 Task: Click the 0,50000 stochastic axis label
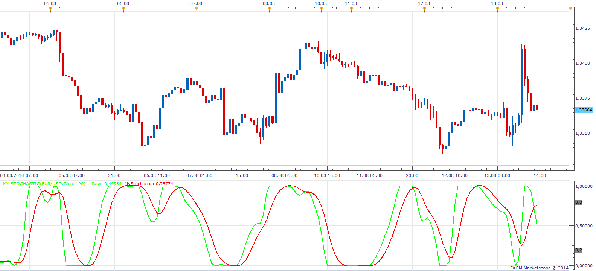[584, 226]
